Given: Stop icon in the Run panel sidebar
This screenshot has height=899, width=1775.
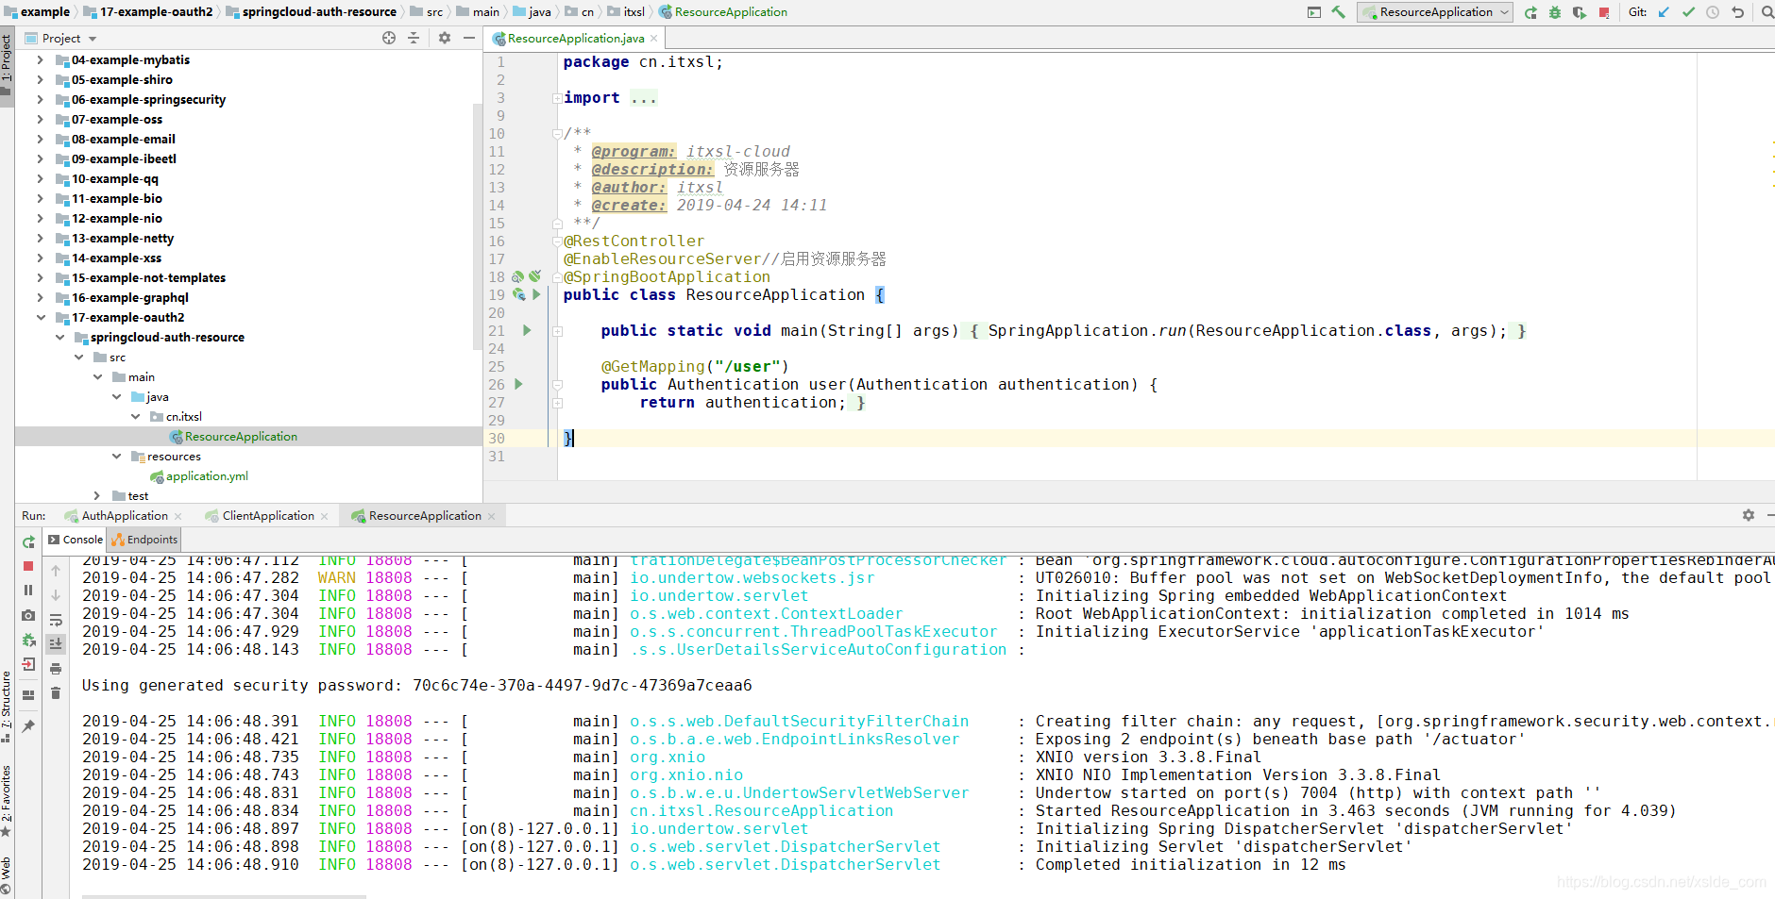Looking at the screenshot, I should (x=28, y=566).
